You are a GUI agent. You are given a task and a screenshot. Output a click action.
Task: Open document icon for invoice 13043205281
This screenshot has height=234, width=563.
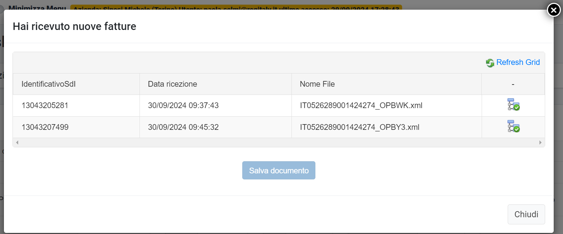click(513, 105)
